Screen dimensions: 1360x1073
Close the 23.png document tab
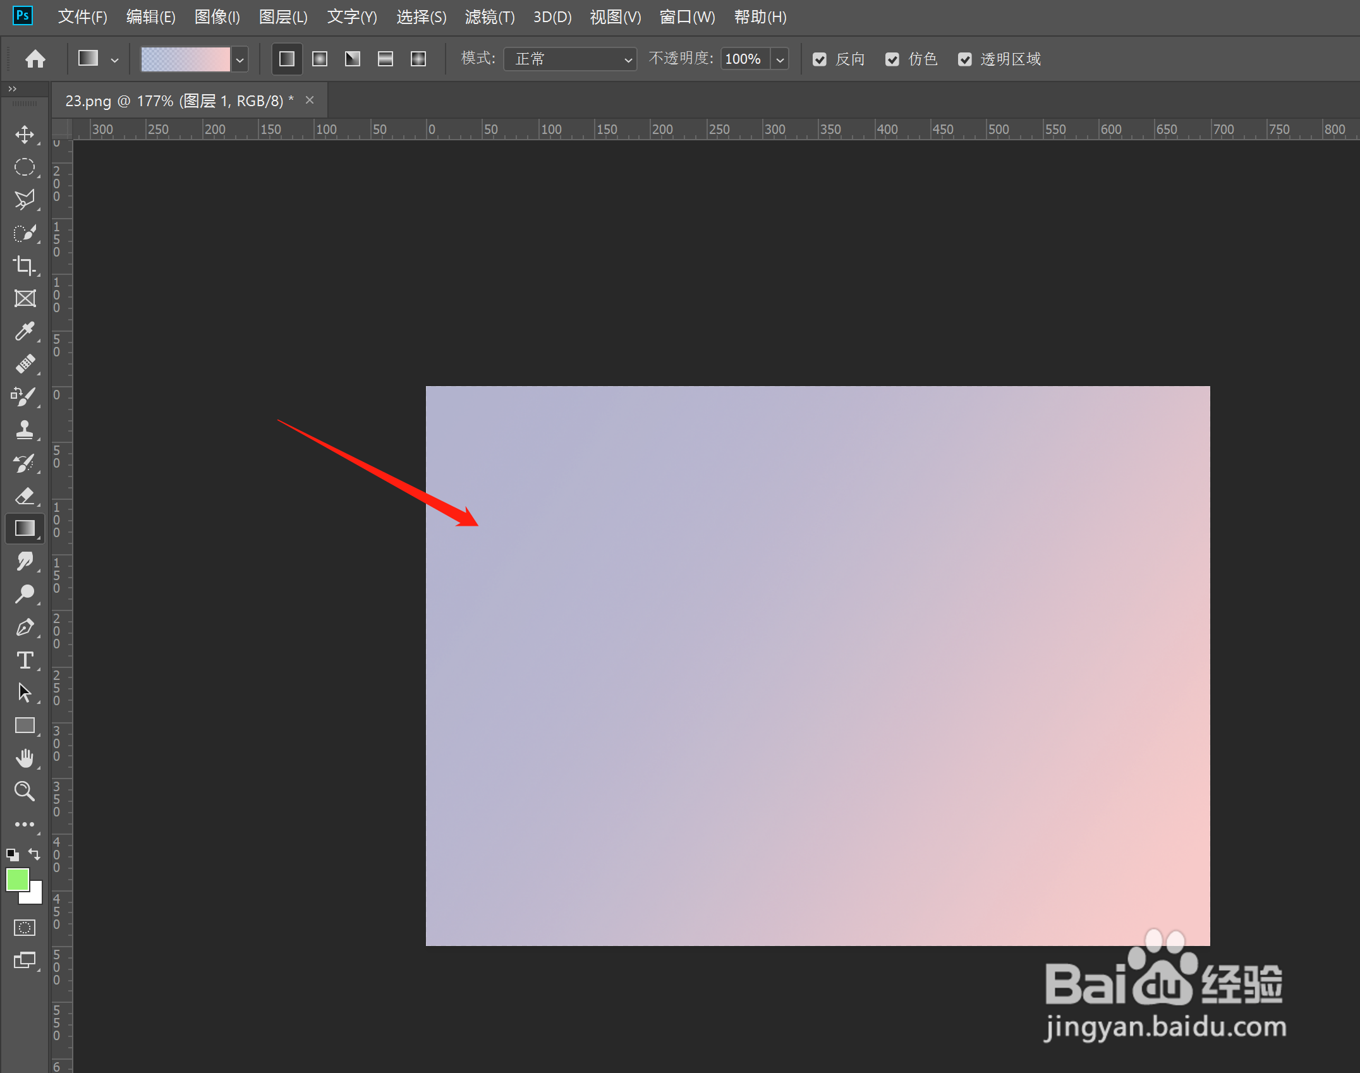[310, 100]
